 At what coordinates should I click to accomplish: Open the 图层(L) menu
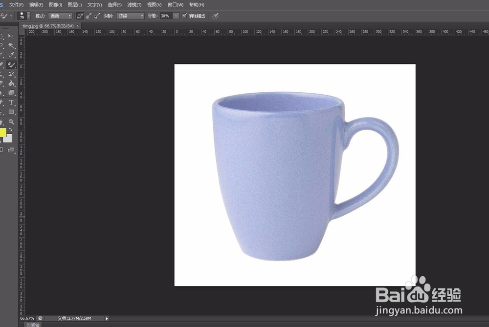(x=74, y=5)
